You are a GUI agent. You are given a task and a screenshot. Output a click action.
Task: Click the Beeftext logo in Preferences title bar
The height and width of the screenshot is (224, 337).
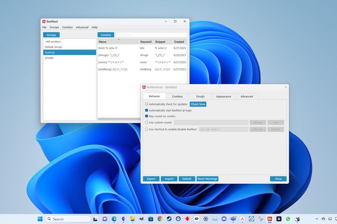(x=144, y=87)
